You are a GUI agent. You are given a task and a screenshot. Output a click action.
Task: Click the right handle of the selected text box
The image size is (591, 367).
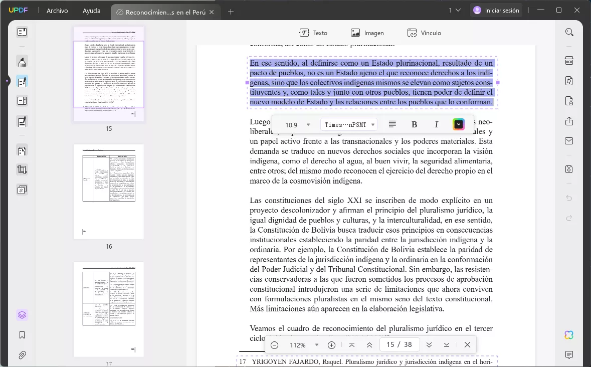click(498, 83)
